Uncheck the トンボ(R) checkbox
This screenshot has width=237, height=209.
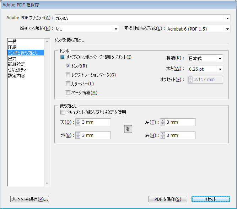(x=68, y=66)
